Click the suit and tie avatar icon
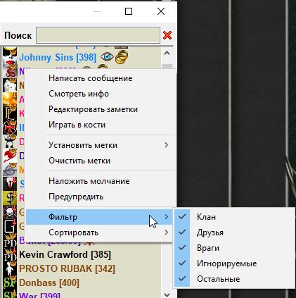 point(10,184)
